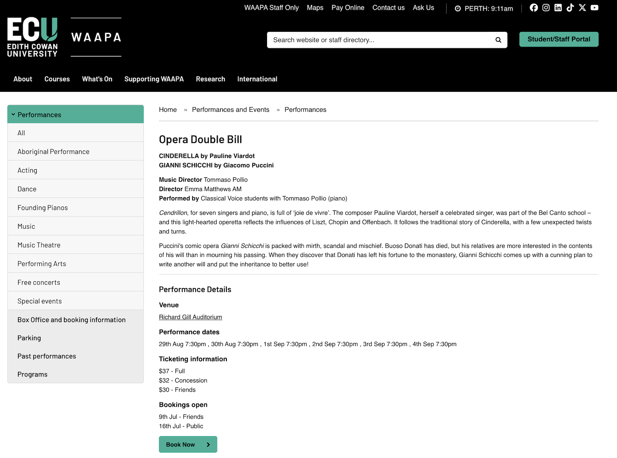
Task: Open the Contact us link
Action: coord(389,8)
